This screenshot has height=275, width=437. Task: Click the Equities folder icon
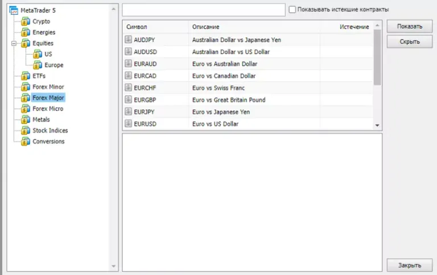[x=26, y=43]
